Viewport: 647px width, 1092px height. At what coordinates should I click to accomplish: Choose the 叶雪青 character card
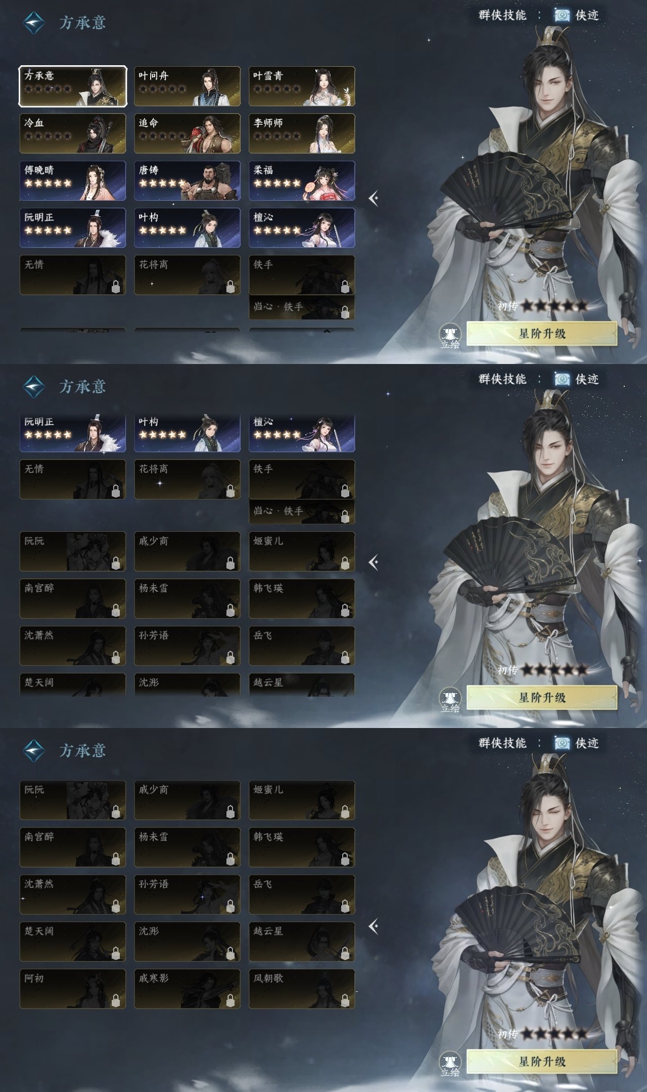pyautogui.click(x=302, y=86)
